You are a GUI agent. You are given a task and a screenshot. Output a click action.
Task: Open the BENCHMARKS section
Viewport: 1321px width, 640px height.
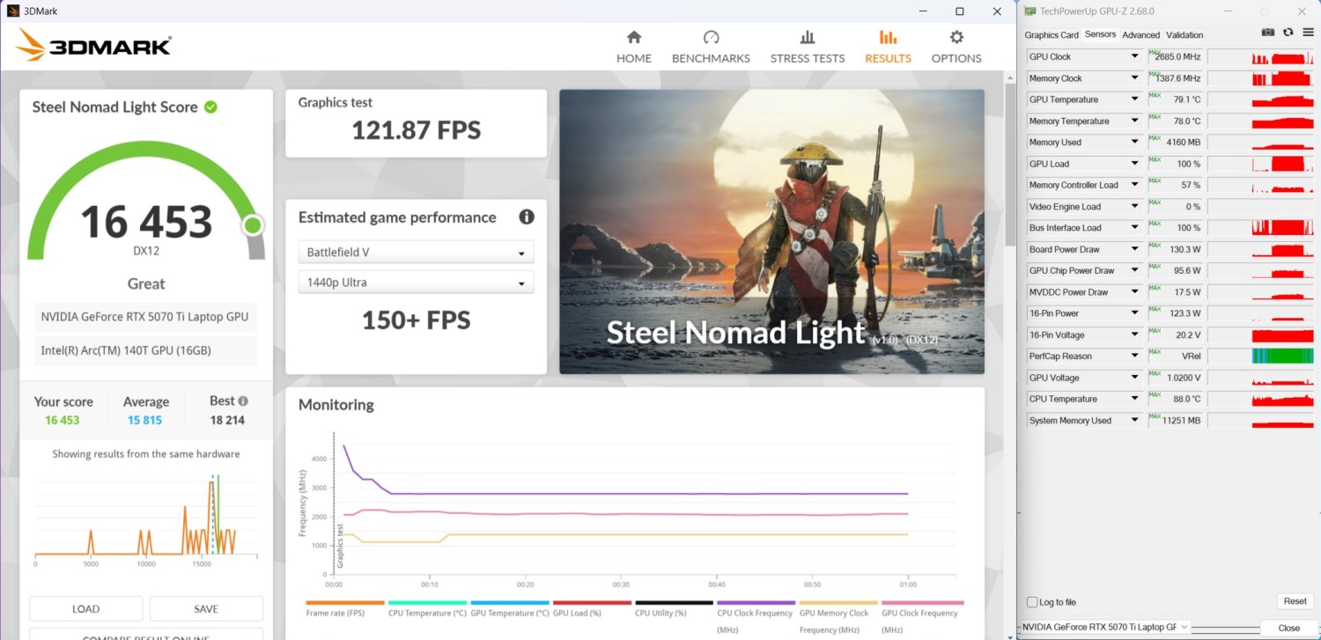click(x=711, y=47)
